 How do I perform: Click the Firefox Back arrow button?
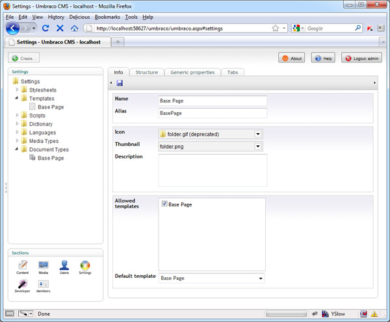[x=12, y=28]
